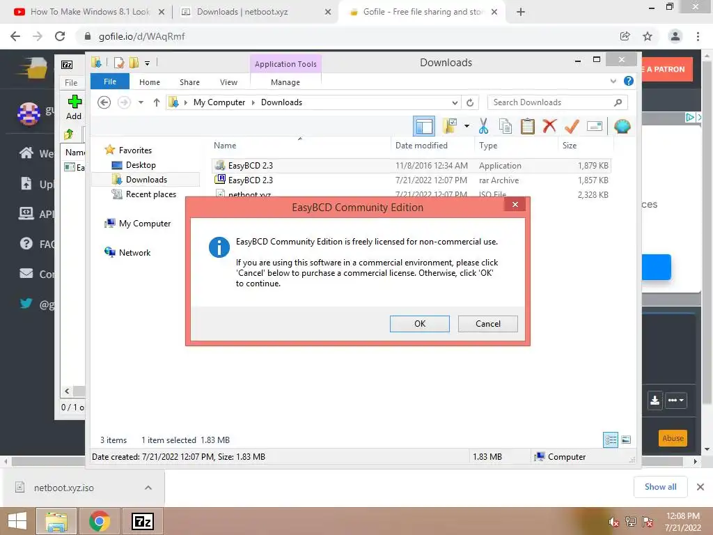Image resolution: width=713 pixels, height=535 pixels.
Task: Click the search magnifier icon
Action: coord(618,102)
